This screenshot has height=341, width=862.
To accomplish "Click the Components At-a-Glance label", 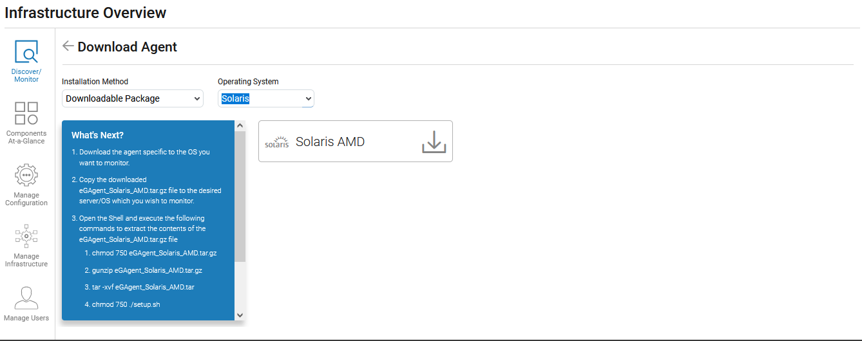I will click(x=26, y=137).
